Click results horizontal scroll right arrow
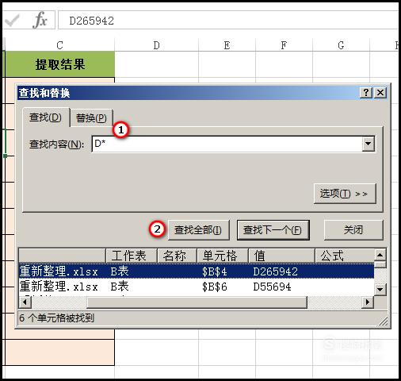Viewport: 401px width, 381px height. tap(368, 302)
